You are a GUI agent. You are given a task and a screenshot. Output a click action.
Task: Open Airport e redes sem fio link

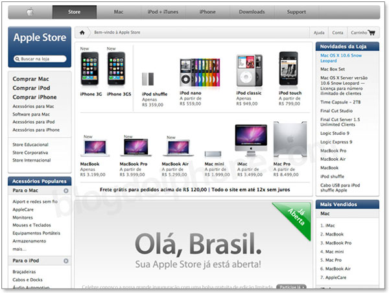point(35,202)
